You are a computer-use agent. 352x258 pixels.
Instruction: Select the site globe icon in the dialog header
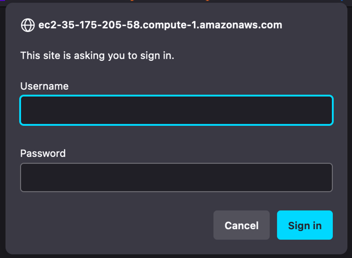27,25
